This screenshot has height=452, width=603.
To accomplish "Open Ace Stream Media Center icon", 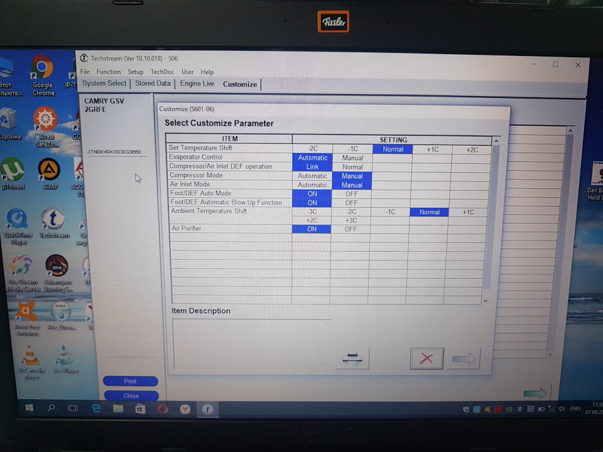I will (23, 273).
